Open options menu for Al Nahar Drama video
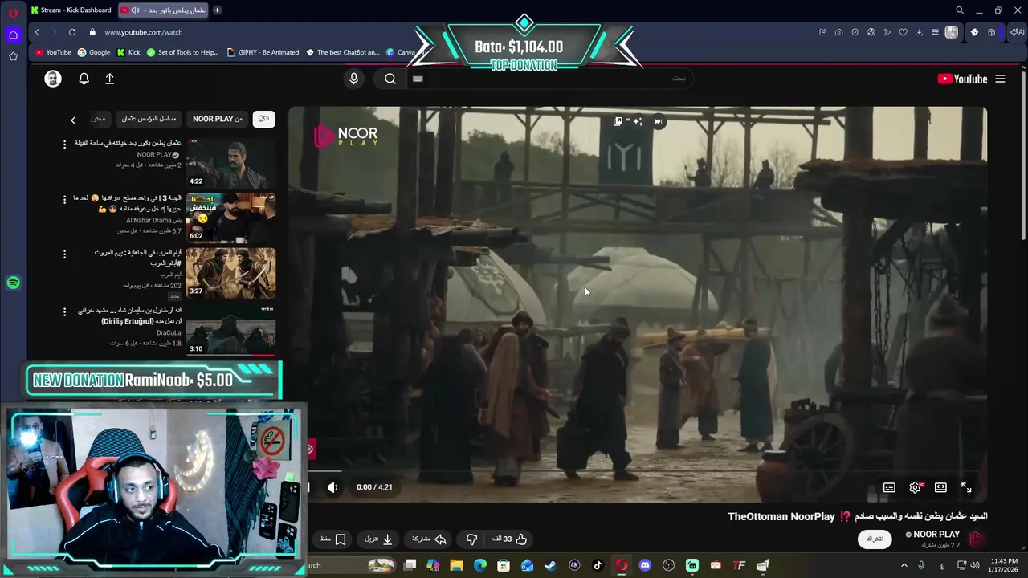Image resolution: width=1028 pixels, height=578 pixels. [65, 199]
